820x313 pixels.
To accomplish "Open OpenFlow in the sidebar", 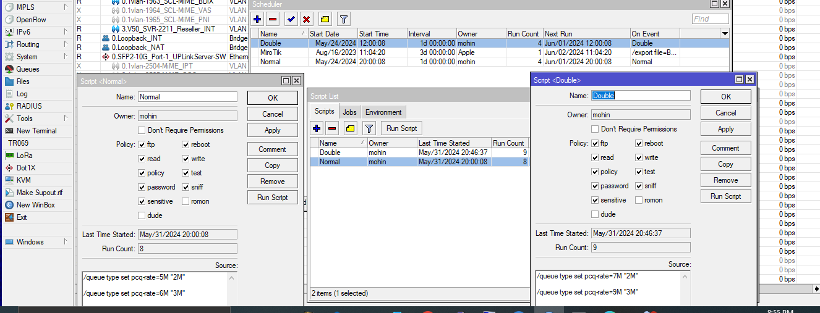I will [x=31, y=20].
